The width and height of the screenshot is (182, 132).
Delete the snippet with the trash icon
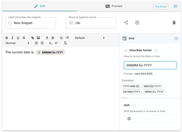[x=174, y=22]
